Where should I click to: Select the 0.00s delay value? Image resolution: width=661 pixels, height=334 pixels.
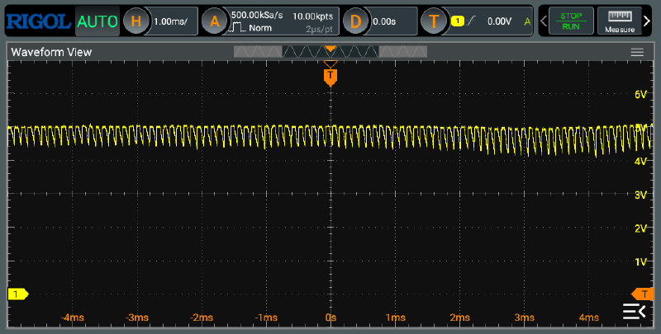tap(384, 21)
